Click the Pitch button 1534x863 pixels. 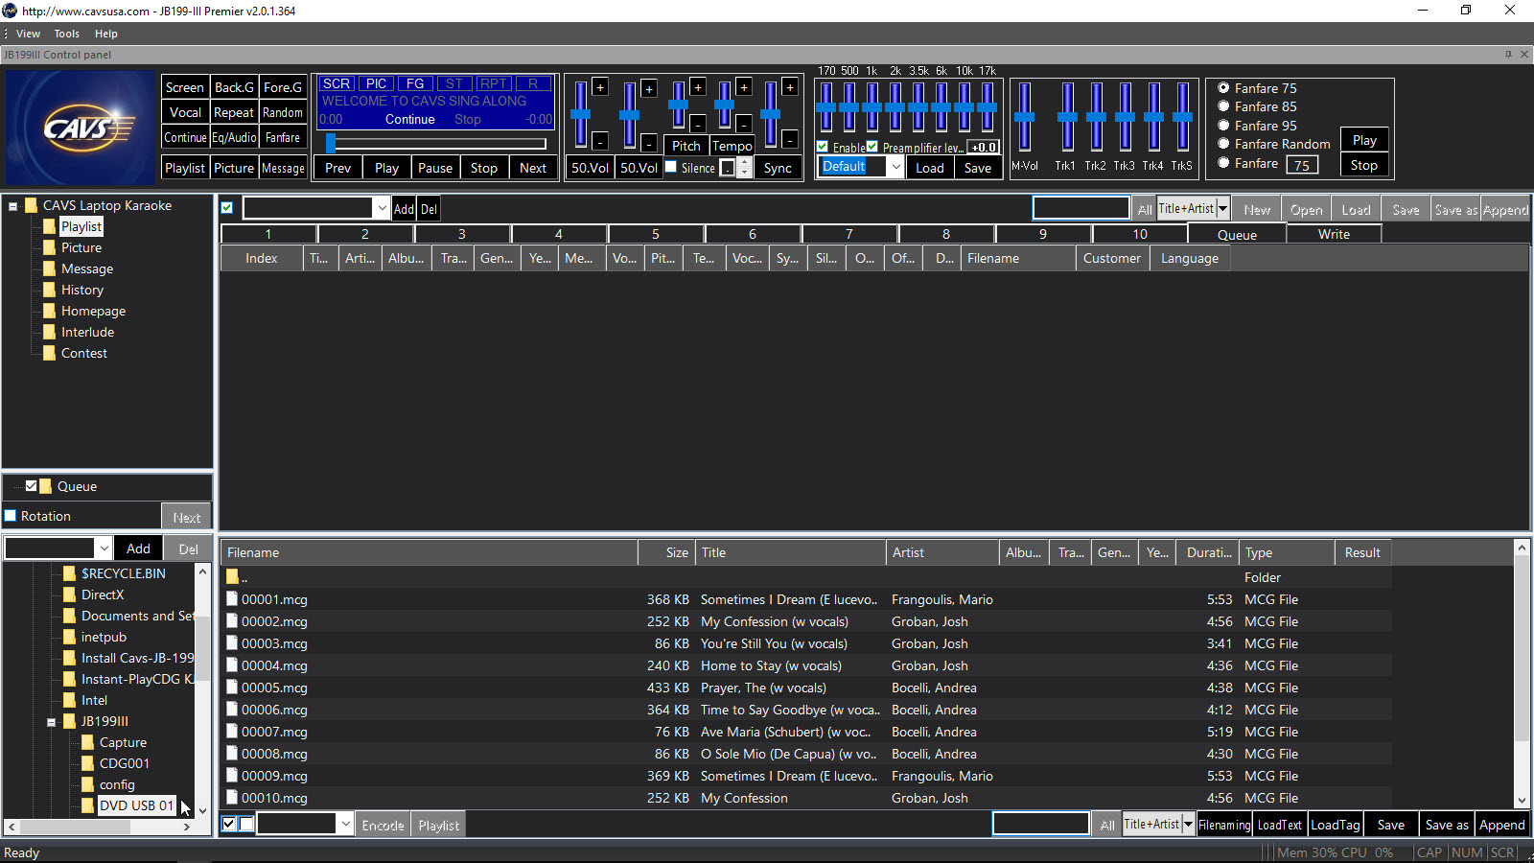(686, 146)
